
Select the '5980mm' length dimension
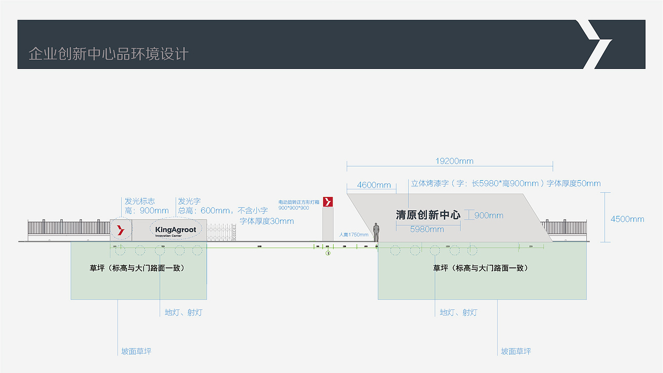pyautogui.click(x=427, y=229)
